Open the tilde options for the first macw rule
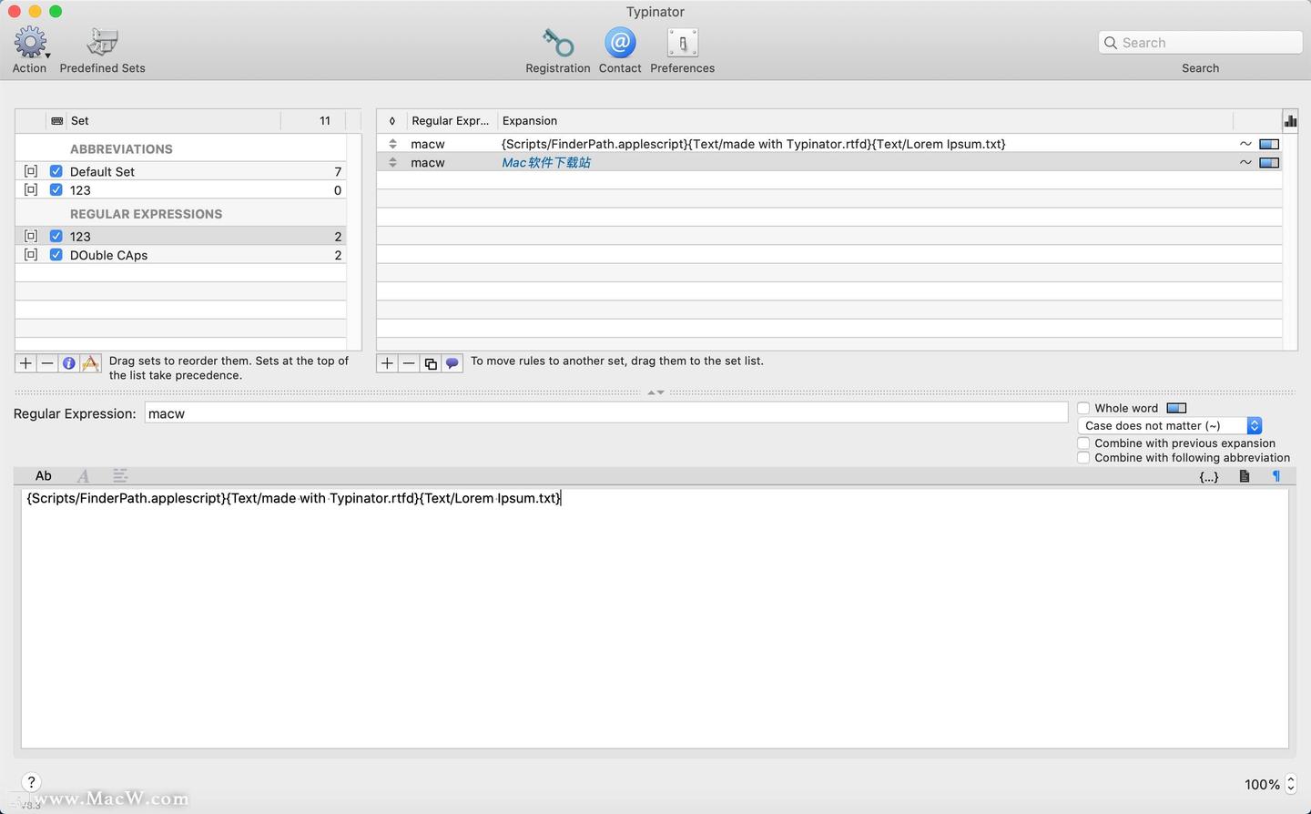Image resolution: width=1311 pixels, height=814 pixels. click(x=1245, y=143)
